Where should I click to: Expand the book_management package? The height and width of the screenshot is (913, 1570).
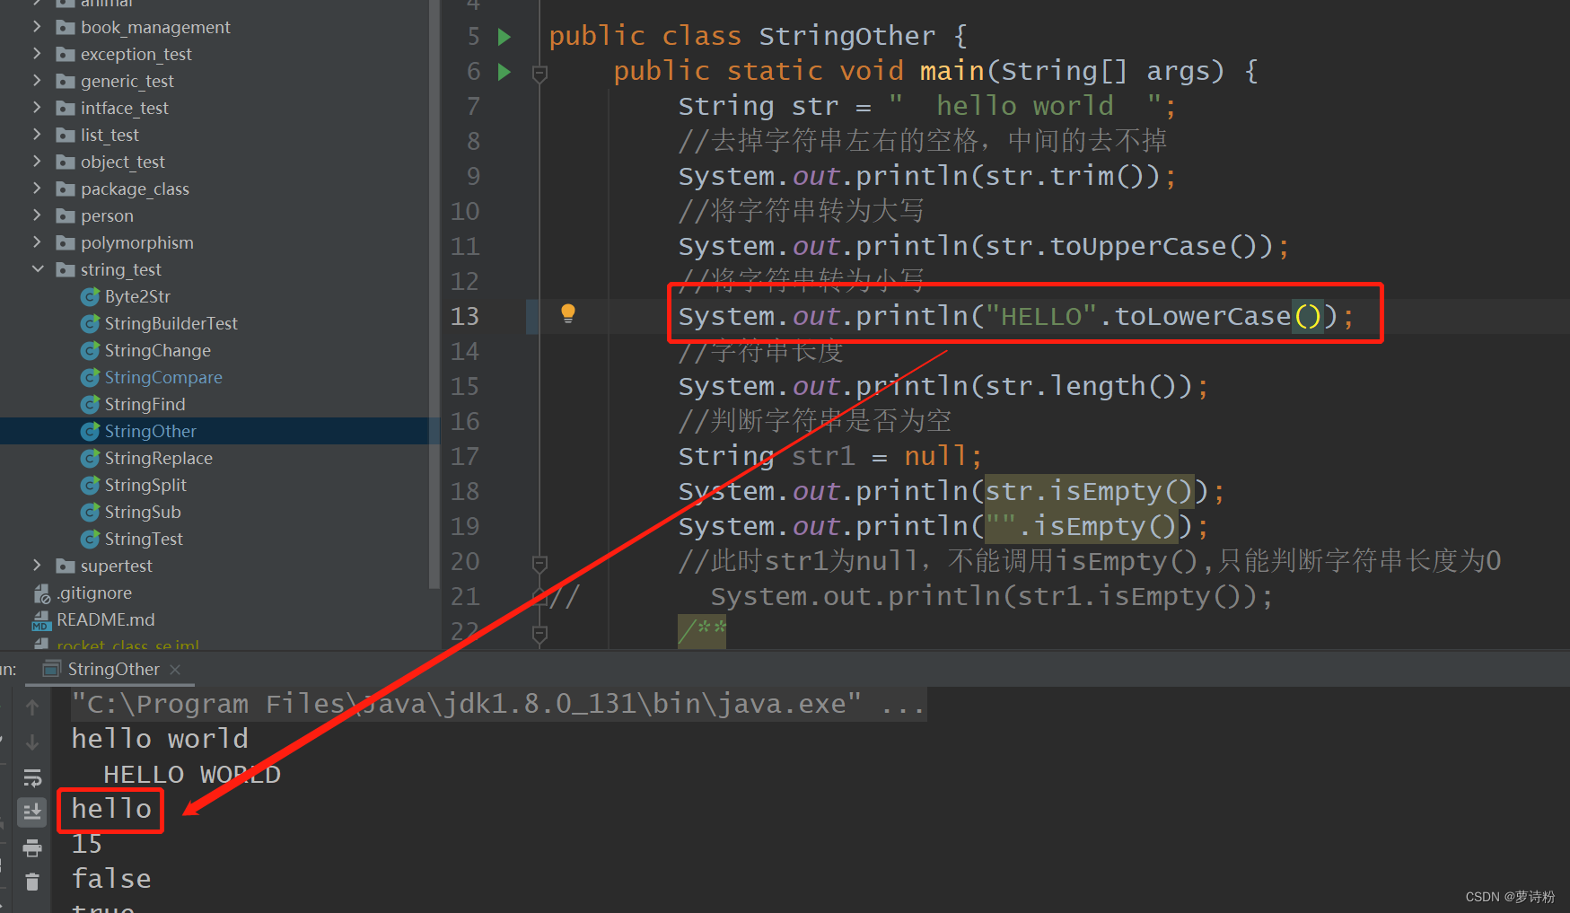tap(37, 27)
